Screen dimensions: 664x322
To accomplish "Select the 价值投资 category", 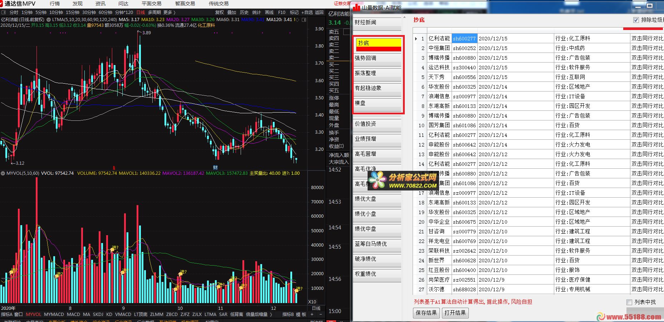I will [x=377, y=125].
